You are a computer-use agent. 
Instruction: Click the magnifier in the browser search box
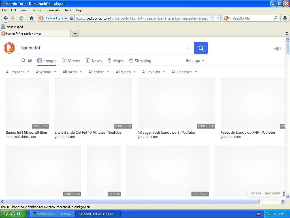pyautogui.click(x=275, y=18)
